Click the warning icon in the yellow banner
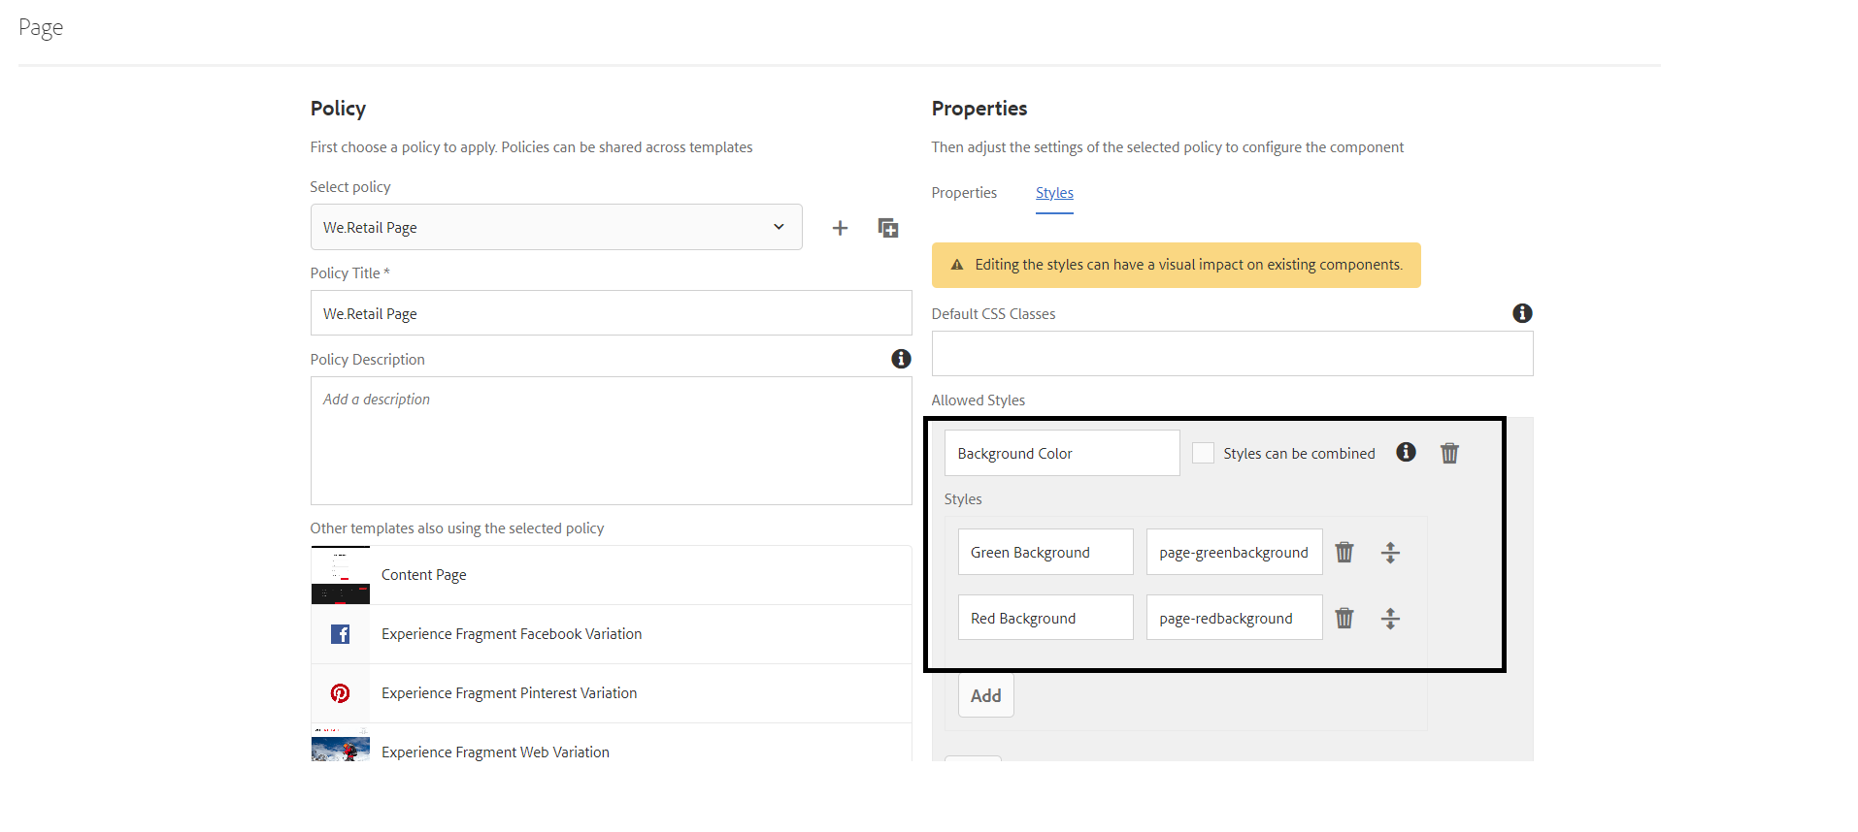The image size is (1858, 832). click(x=957, y=265)
